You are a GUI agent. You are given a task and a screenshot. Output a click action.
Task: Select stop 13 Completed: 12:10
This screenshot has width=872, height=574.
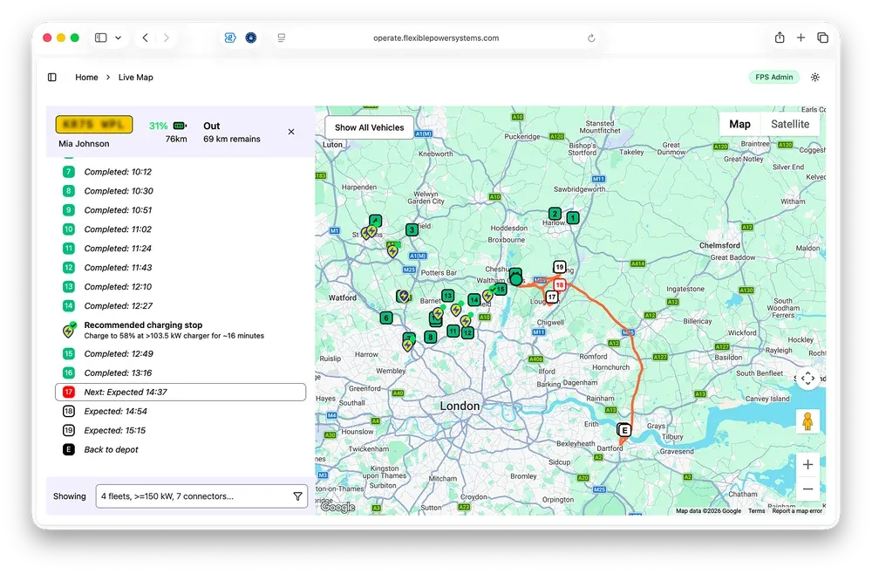(181, 287)
